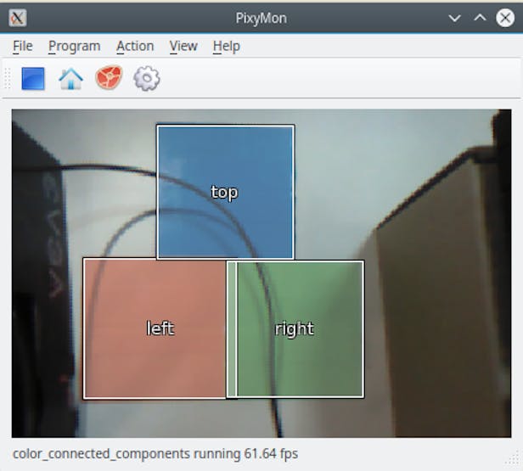Open the configure dialog with the gear icon
Viewport: 523px width, 471px height.
pos(147,79)
